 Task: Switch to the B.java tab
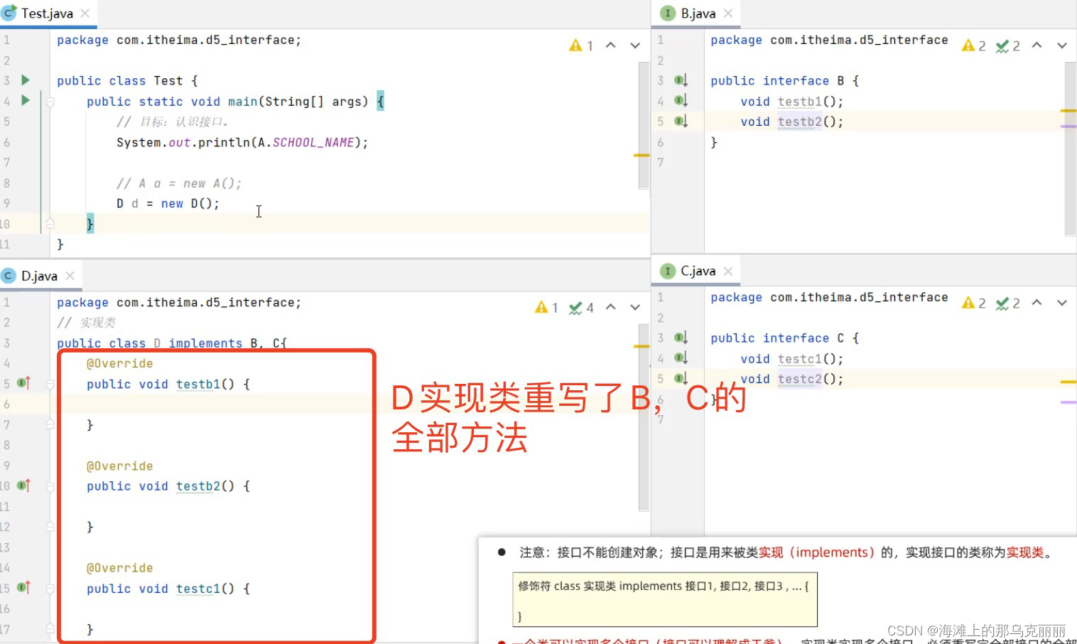[700, 13]
